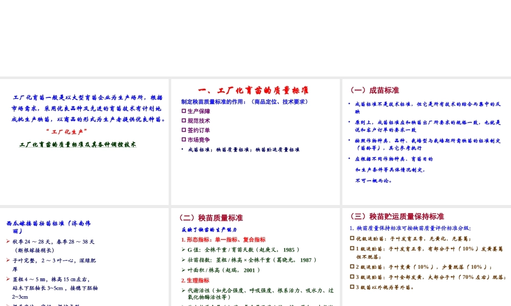The image size is (511, 306).
Task: Click the checkbox bullet beside 生产保障
Action: click(184, 111)
